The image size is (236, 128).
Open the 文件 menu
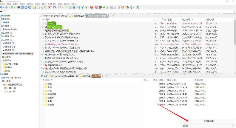2,4
